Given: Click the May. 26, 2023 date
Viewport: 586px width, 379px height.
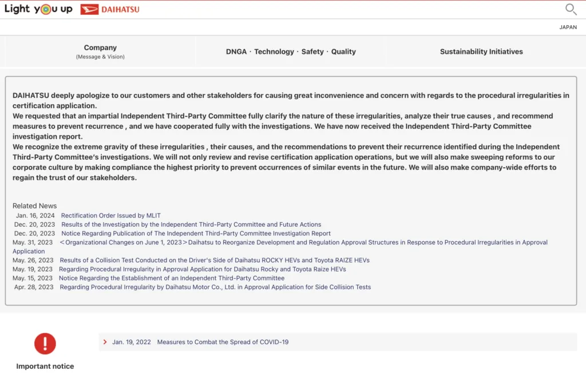Looking at the screenshot, I should coord(33,260).
